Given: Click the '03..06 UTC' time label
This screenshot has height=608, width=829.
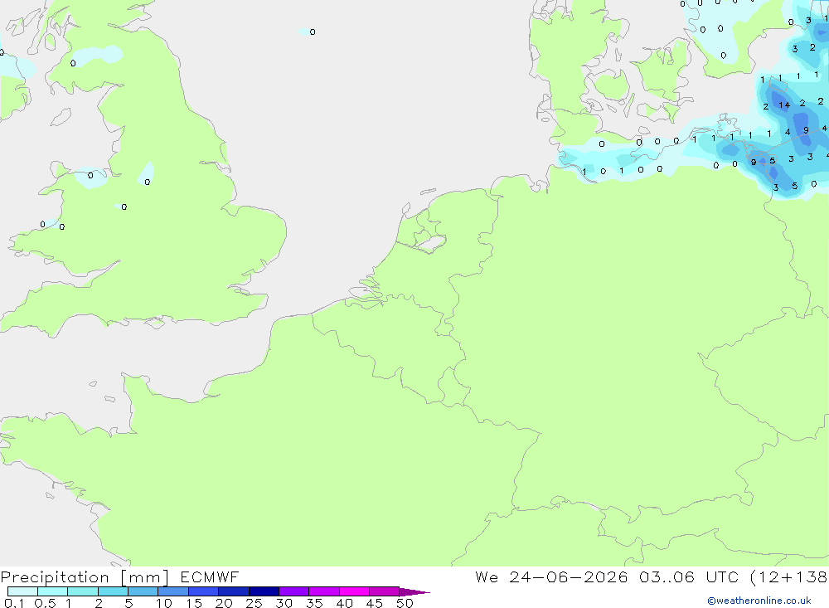Looking at the screenshot, I should coord(688,576).
